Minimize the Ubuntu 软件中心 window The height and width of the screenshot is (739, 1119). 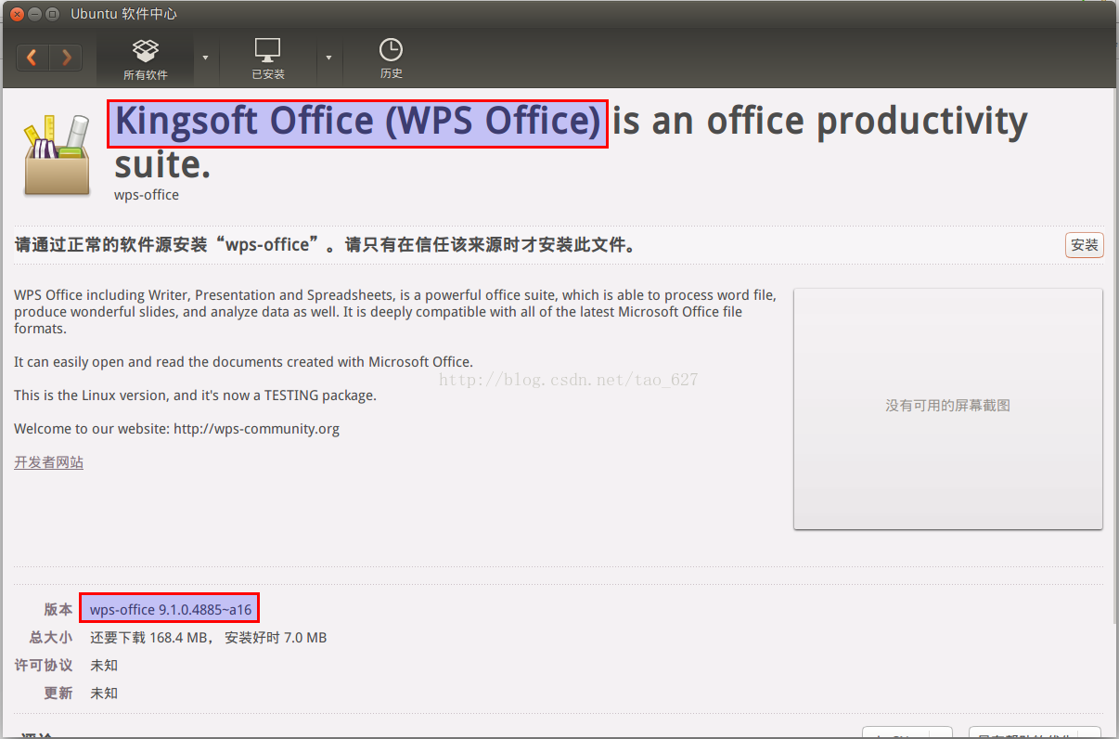tap(34, 14)
